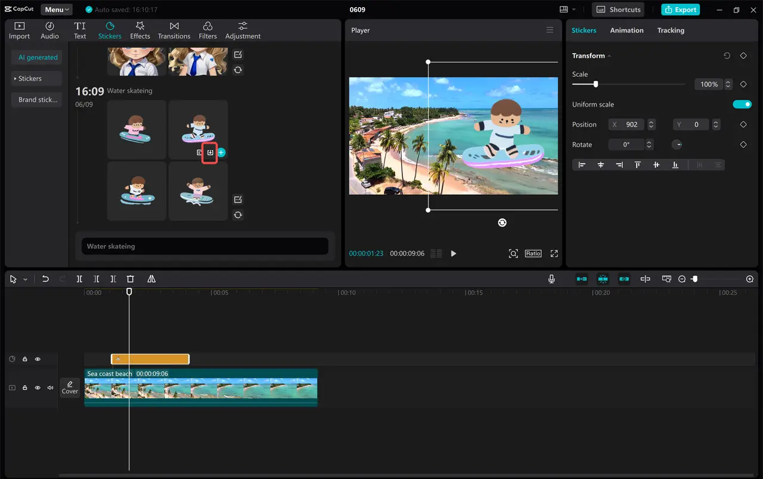
Task: Switch to the Animation tab
Action: tap(626, 30)
